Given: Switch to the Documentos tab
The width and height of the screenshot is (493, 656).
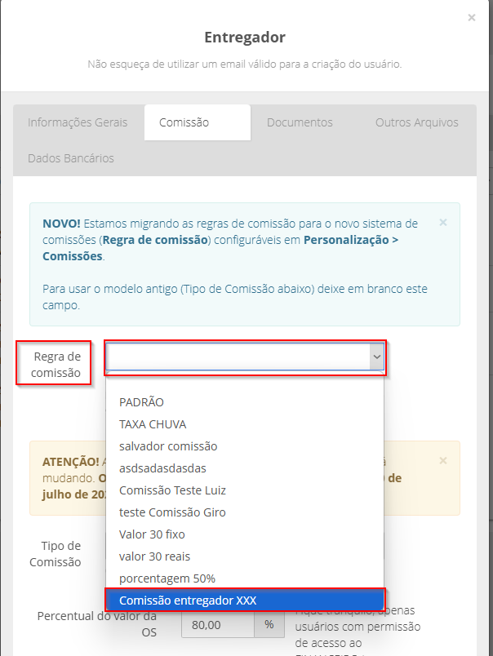Looking at the screenshot, I should (300, 122).
